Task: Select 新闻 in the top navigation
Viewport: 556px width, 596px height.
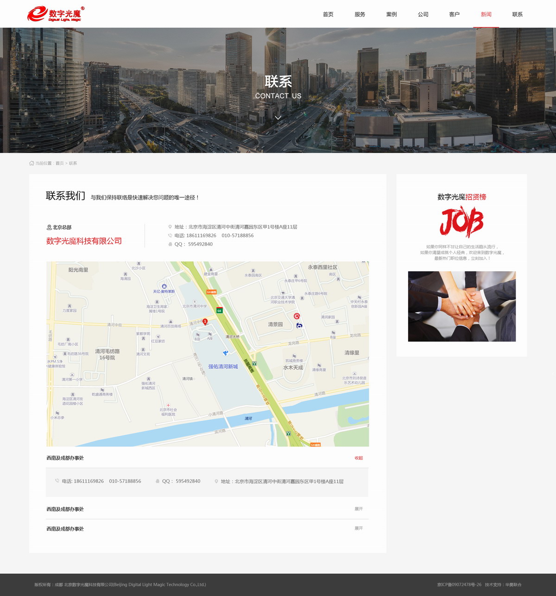Action: 486,14
